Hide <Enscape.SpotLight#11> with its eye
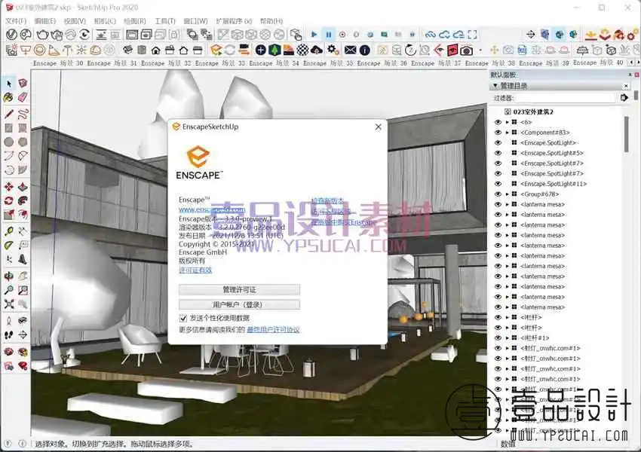The width and height of the screenshot is (641, 452). point(498,184)
